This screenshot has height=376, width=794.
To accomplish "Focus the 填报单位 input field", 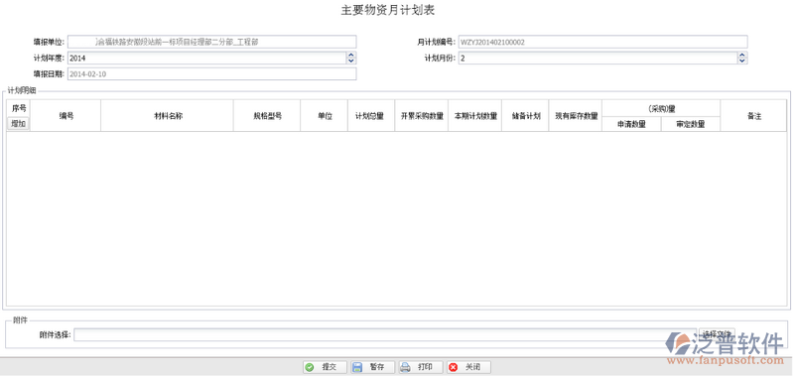I will pyautogui.click(x=212, y=42).
